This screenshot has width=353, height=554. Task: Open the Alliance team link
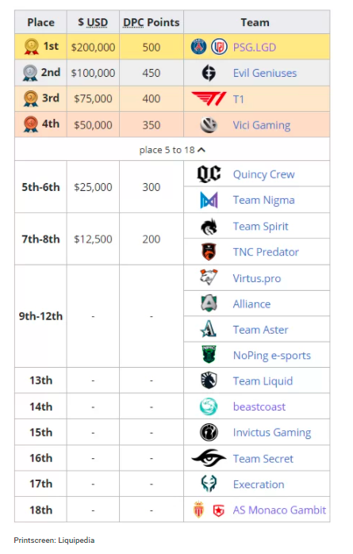pyautogui.click(x=251, y=304)
